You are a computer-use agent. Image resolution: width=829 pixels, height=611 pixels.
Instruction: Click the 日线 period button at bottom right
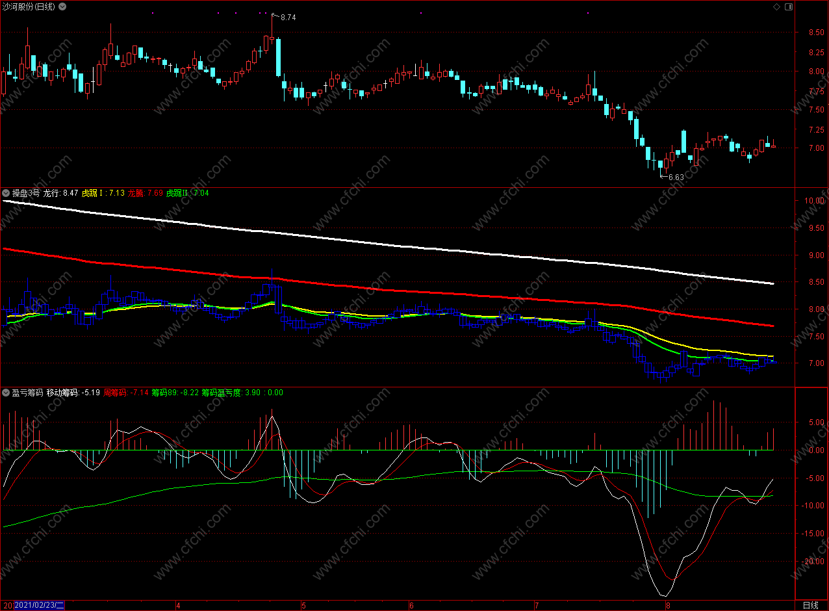point(811,605)
